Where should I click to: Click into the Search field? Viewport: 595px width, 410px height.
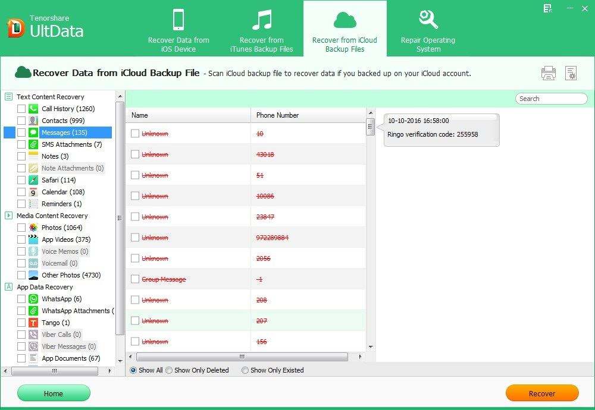[552, 99]
